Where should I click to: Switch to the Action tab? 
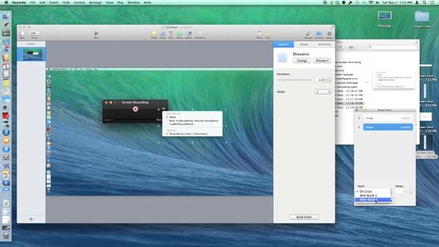point(304,44)
